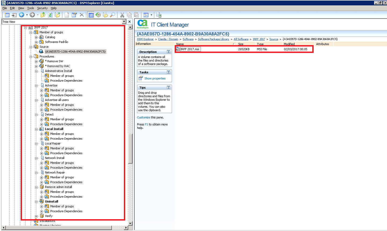
Task: Click the tree pane horizontal scrollbar thumb
Action: (59, 228)
